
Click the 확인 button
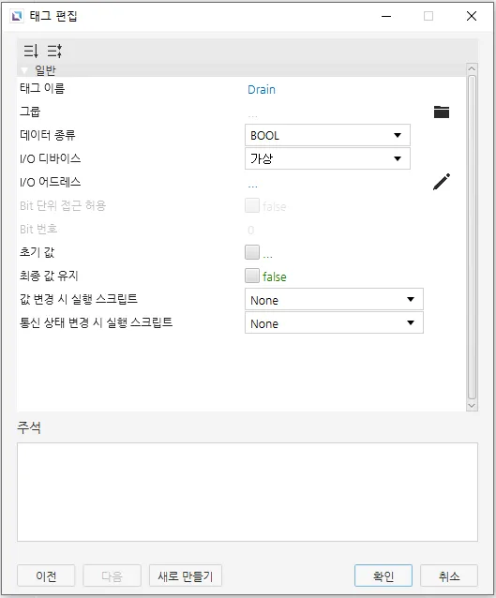pyautogui.click(x=383, y=576)
